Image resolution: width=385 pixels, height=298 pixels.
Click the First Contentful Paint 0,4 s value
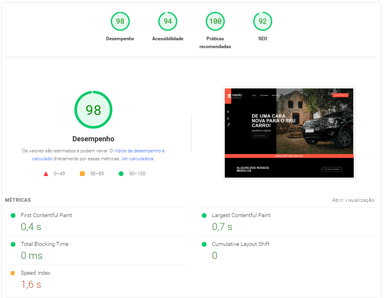pyautogui.click(x=31, y=227)
